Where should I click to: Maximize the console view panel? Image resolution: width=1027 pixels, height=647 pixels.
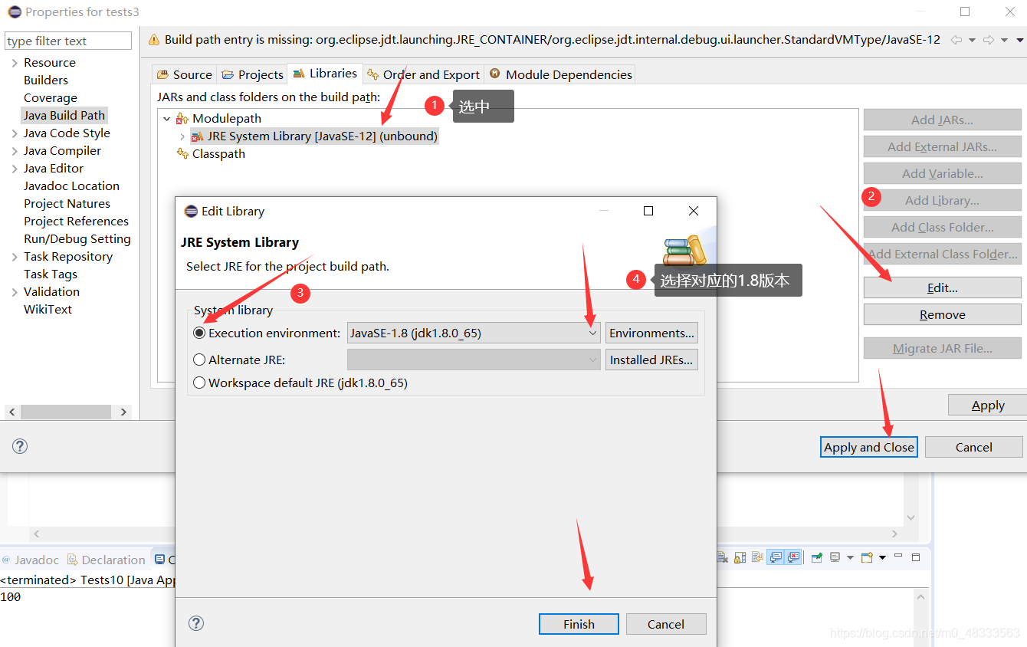point(916,557)
